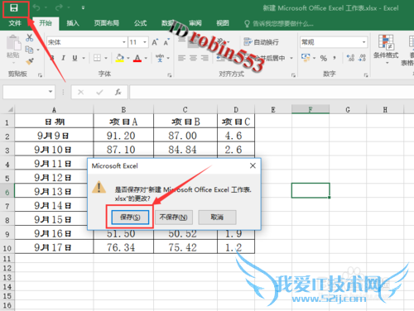
Task: Click the Copy icon
Action: click(29, 50)
